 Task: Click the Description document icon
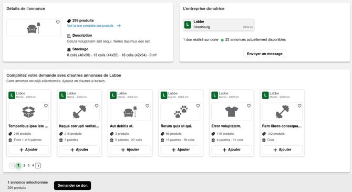69,36
